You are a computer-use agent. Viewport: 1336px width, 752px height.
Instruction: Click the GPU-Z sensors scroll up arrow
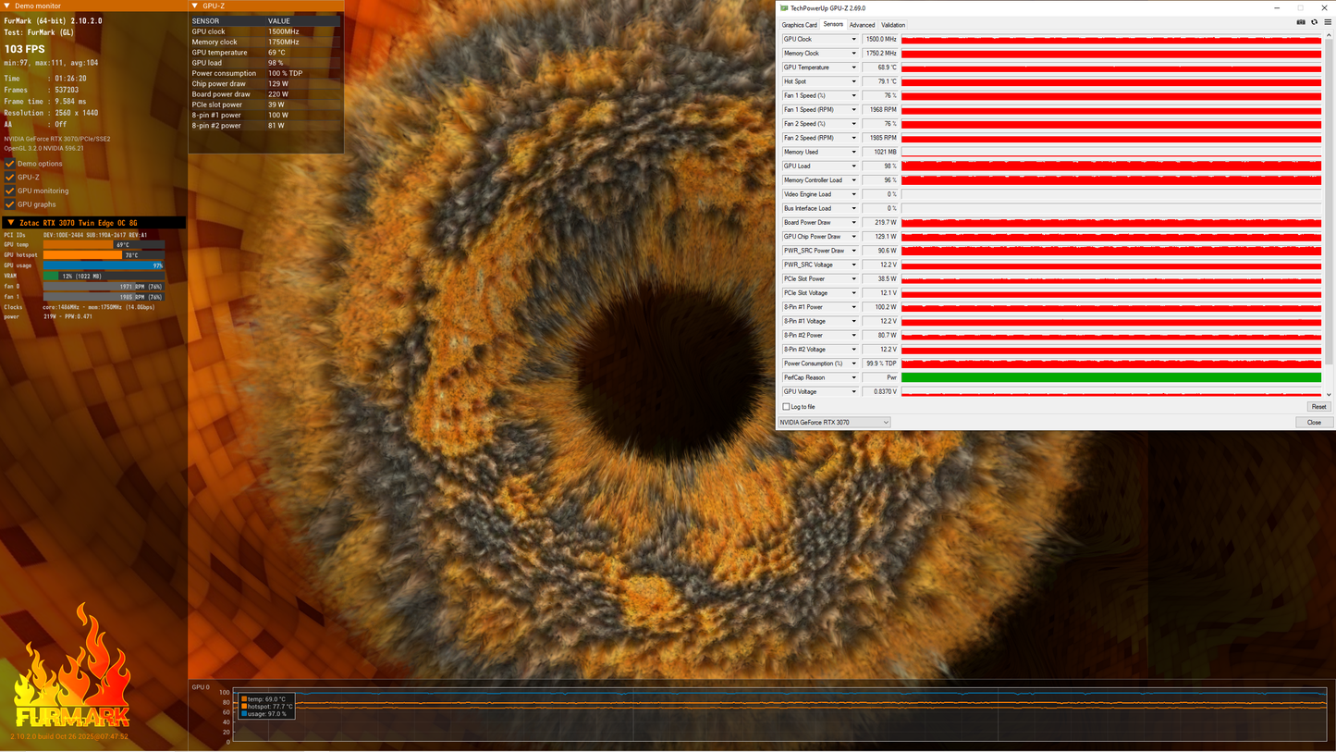click(x=1329, y=36)
